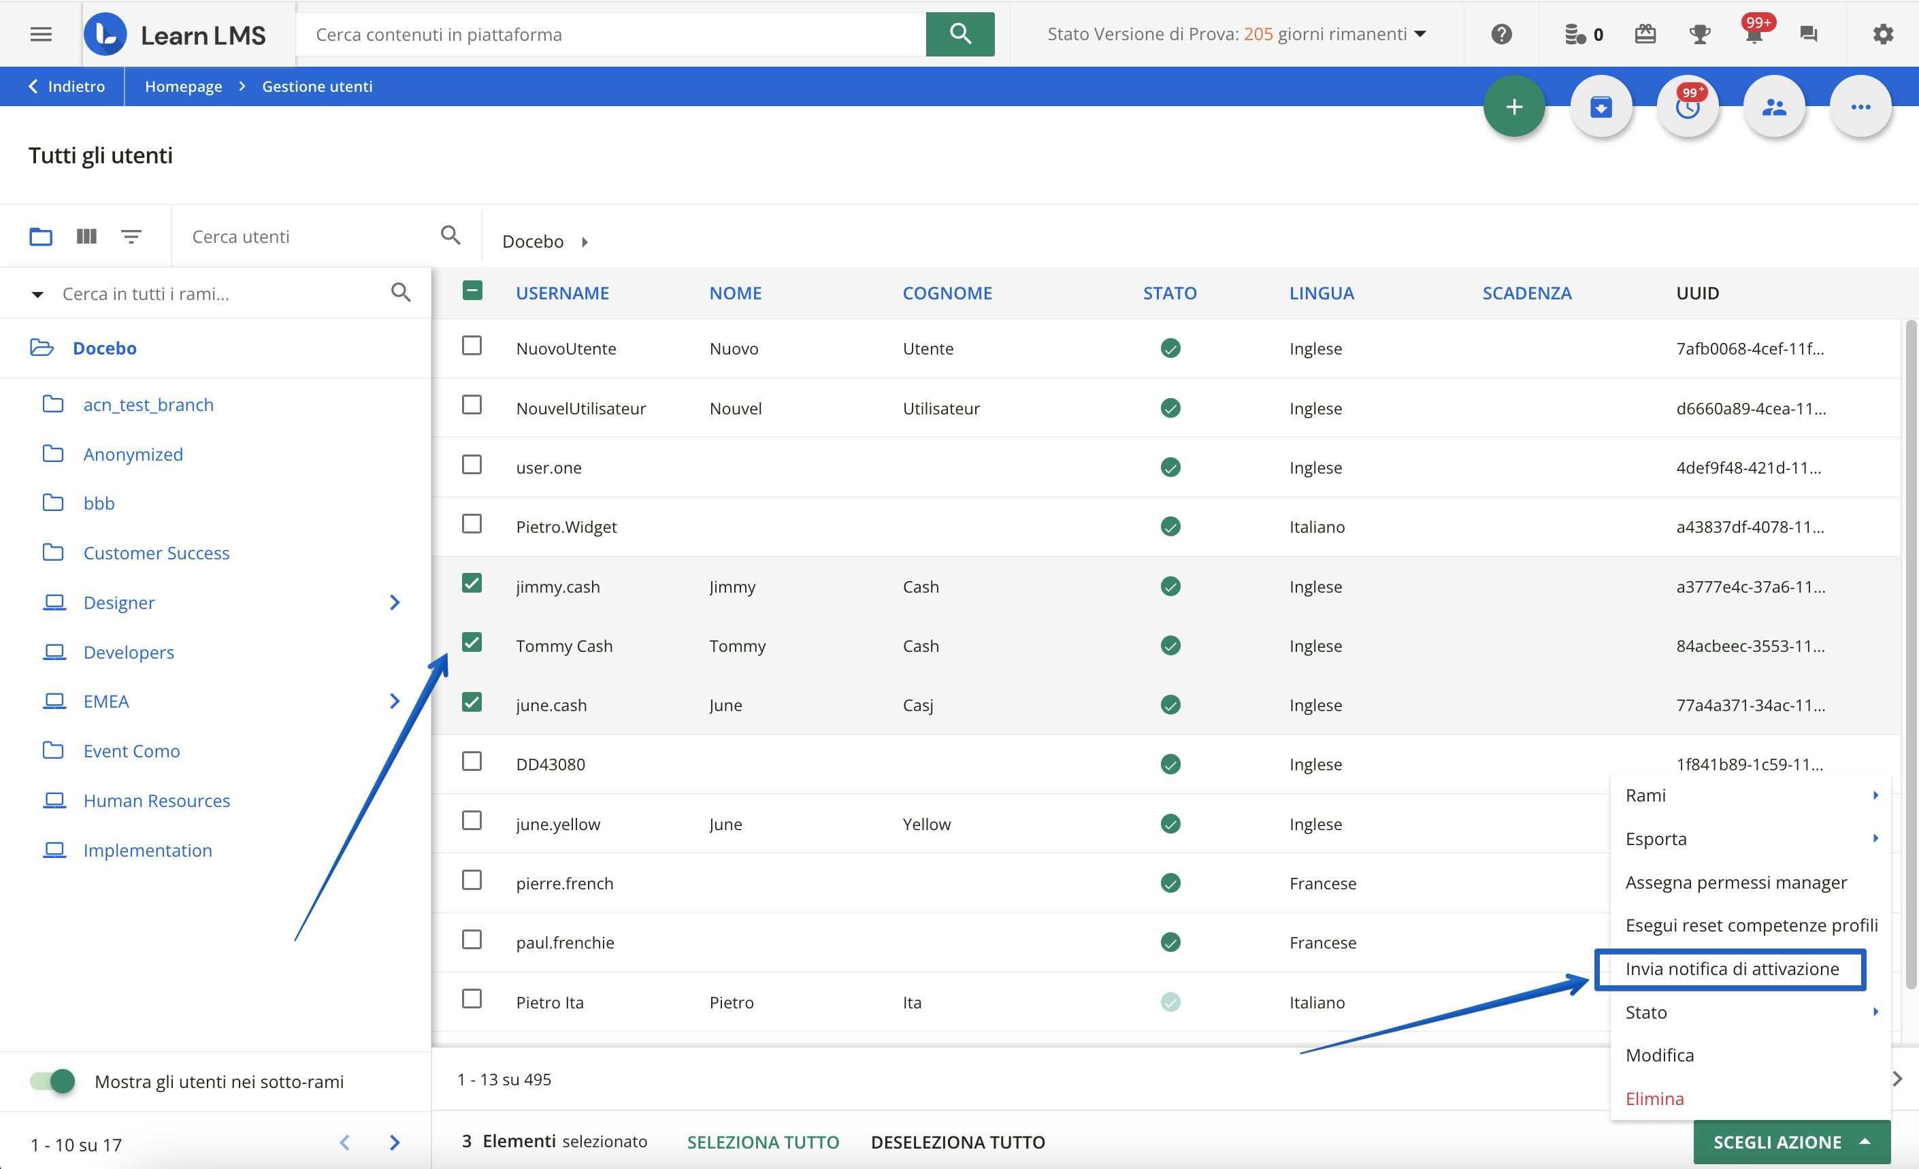This screenshot has width=1919, height=1169.
Task: Open the settings gear icon
Action: [1882, 34]
